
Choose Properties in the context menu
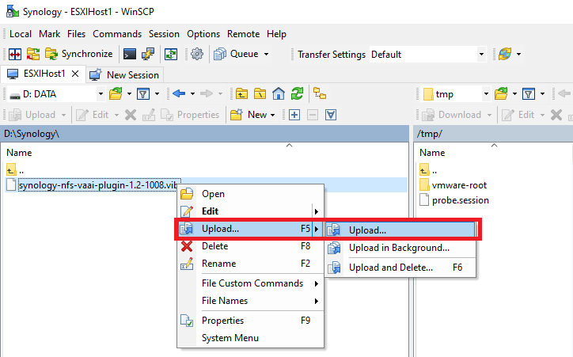pyautogui.click(x=222, y=321)
